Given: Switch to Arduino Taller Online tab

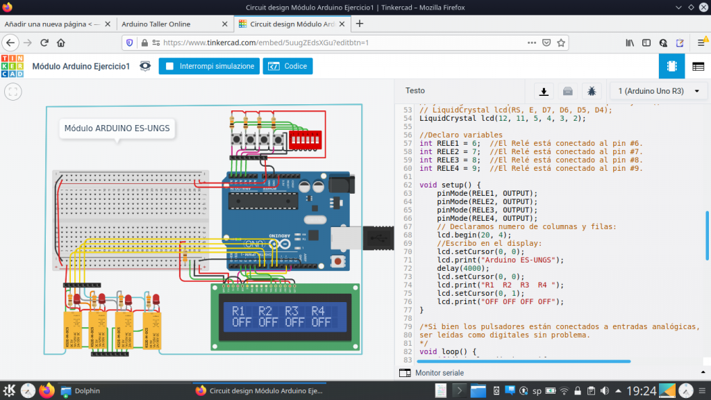Looking at the screenshot, I should [x=156, y=24].
